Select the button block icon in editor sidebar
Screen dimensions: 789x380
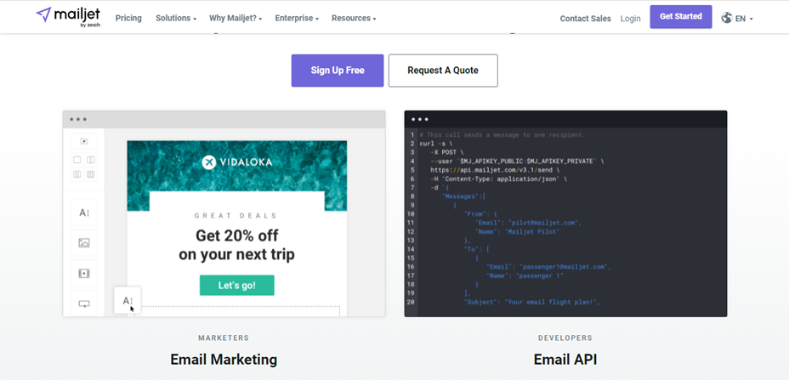point(83,303)
